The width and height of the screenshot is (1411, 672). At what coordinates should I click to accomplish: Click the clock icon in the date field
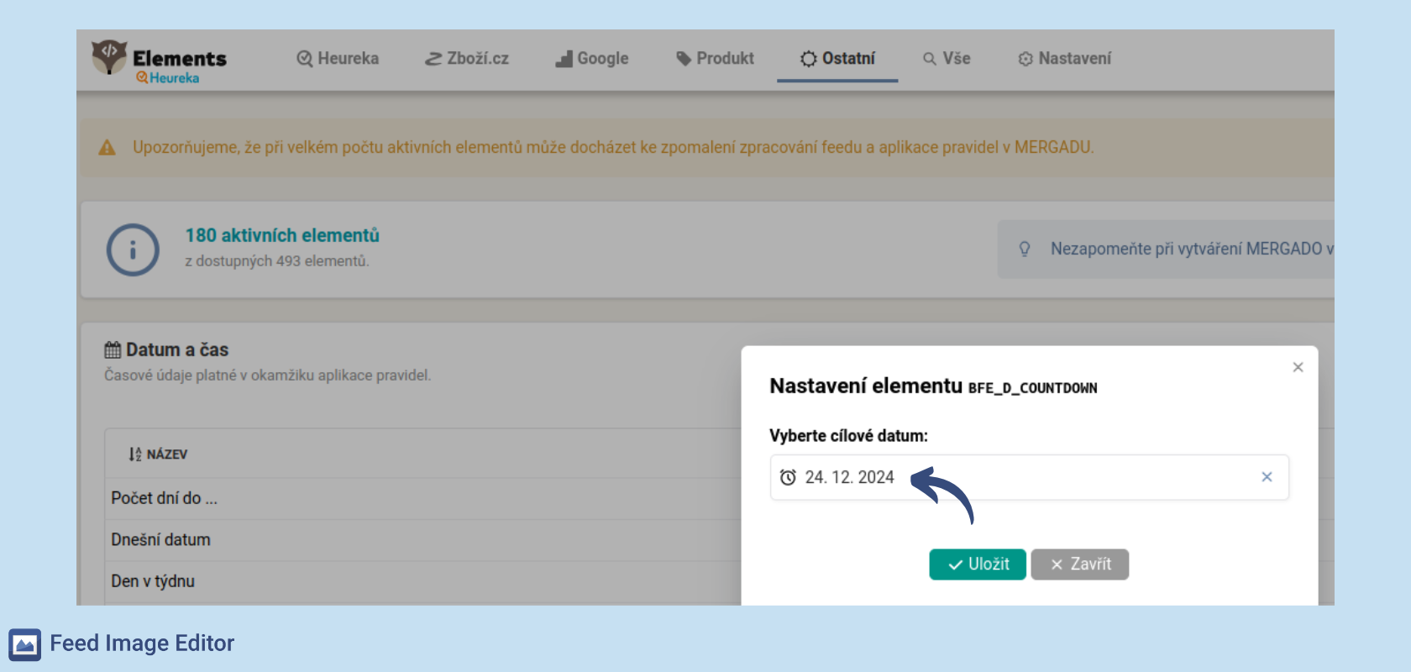788,477
